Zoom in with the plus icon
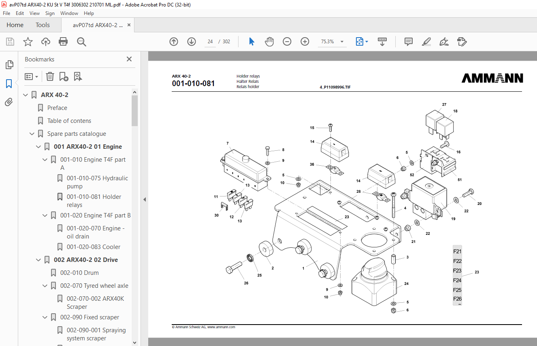 point(305,42)
